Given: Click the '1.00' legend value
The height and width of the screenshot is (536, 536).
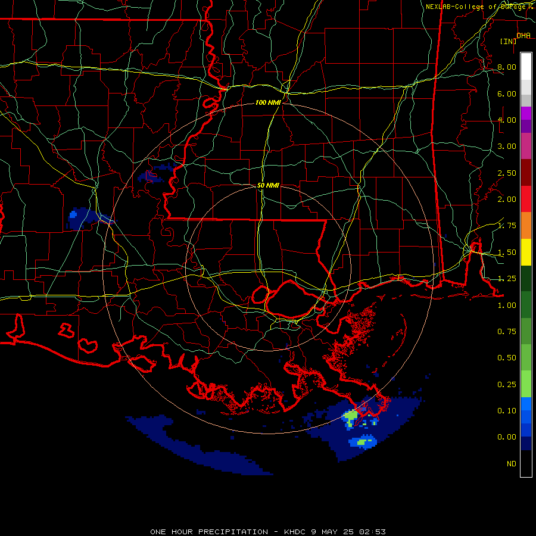Looking at the screenshot, I should pyautogui.click(x=507, y=306).
